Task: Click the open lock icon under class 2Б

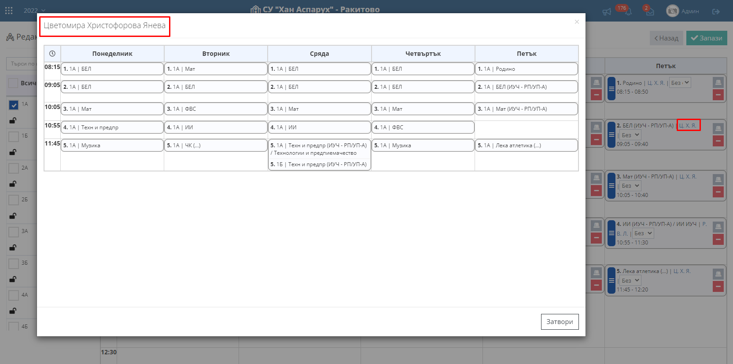Action: click(13, 216)
